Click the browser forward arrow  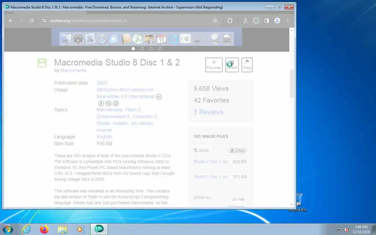point(21,21)
